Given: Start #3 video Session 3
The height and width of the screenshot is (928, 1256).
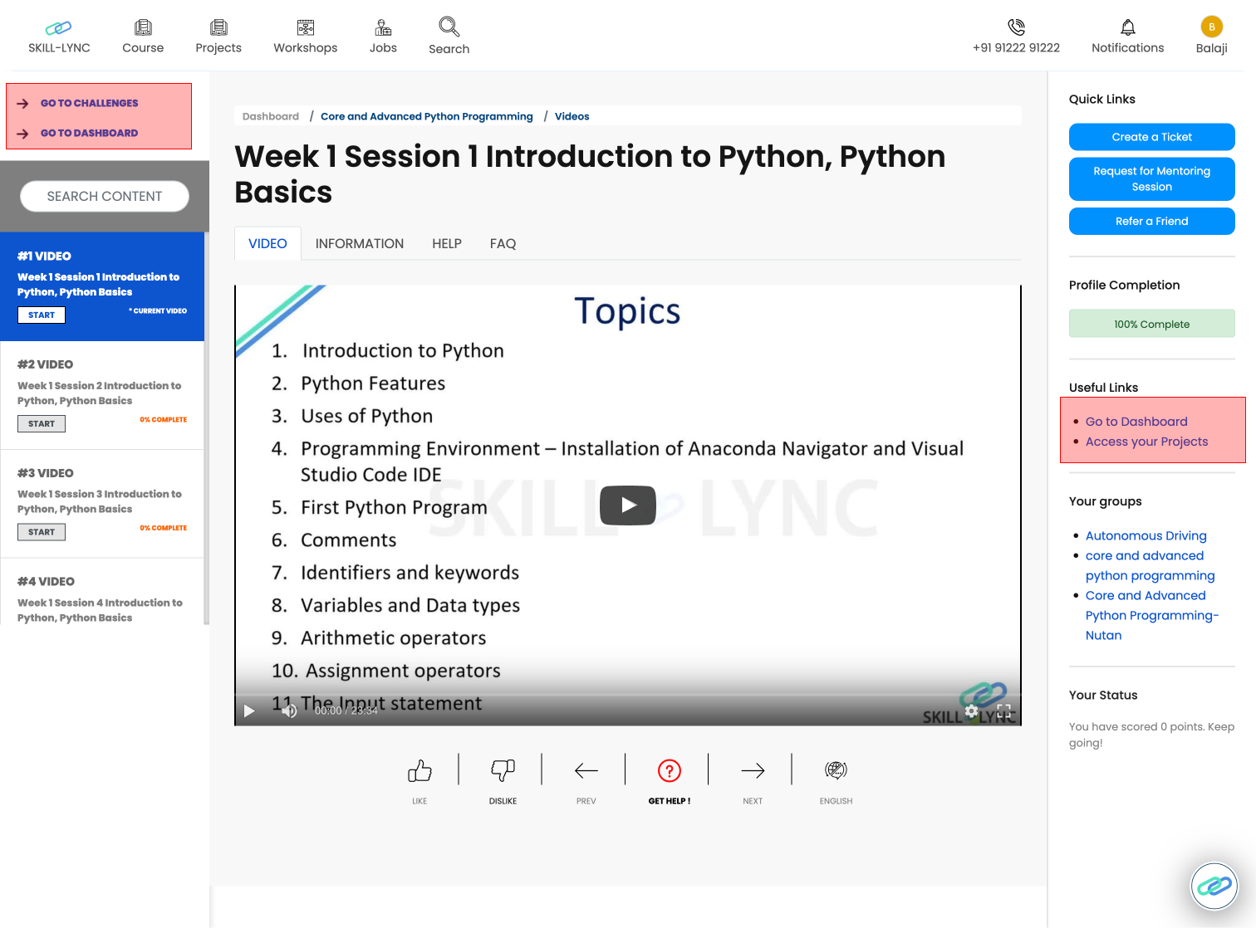Looking at the screenshot, I should (x=42, y=532).
